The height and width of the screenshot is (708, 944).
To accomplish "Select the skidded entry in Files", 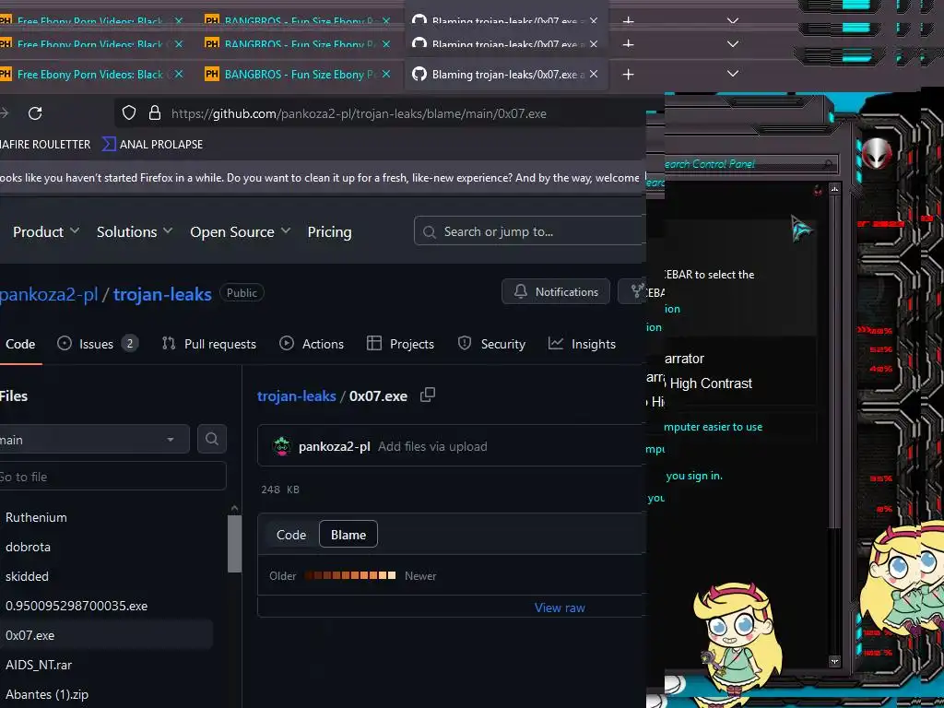I will point(27,576).
